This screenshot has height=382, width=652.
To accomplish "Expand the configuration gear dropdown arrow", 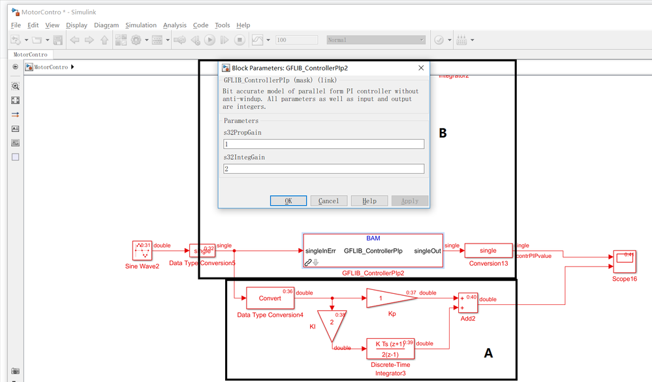I will click(146, 40).
